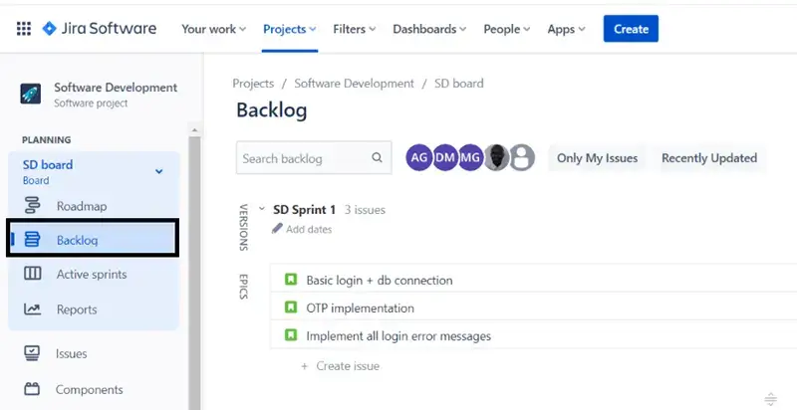Click the Search backlog input field
This screenshot has width=797, height=410.
[x=304, y=157]
